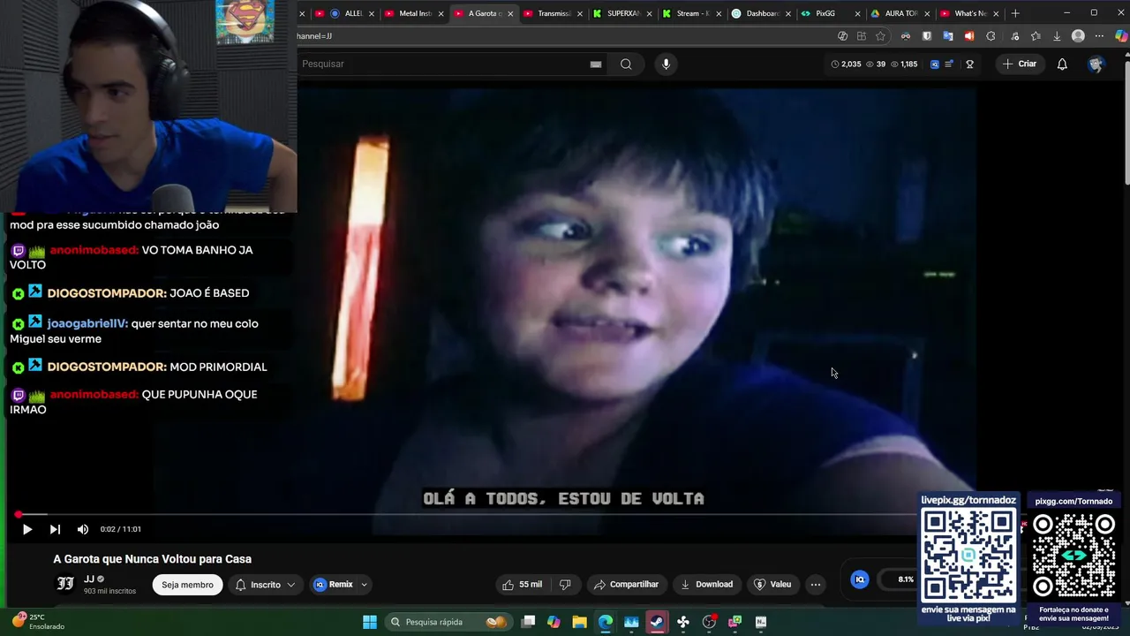Click the Compartilhar share button
Viewport: 1130px width, 636px height.
pyautogui.click(x=626, y=585)
